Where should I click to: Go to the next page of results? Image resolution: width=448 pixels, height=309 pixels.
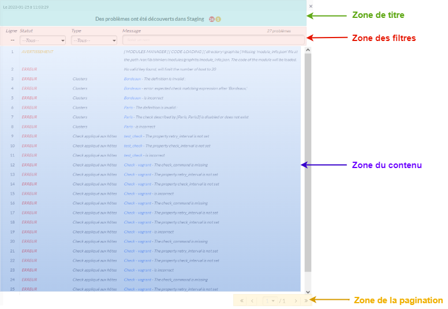[x=295, y=301]
